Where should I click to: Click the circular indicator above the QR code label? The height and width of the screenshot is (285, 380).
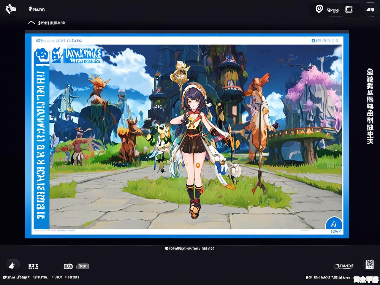[x=337, y=266]
